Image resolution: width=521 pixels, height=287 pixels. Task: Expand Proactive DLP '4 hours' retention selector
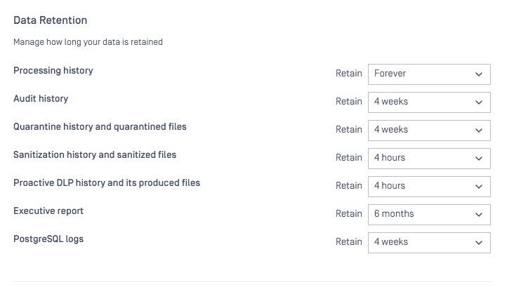pos(421,186)
